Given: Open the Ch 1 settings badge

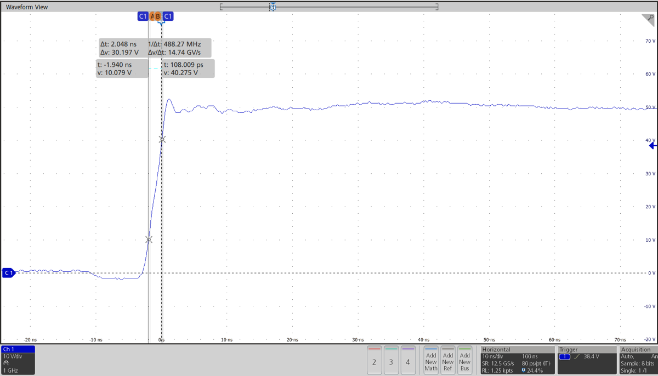Looking at the screenshot, I should pos(18,360).
